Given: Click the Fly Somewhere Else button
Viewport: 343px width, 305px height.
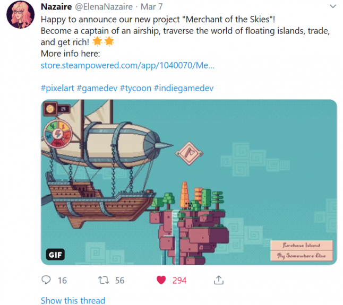Looking at the screenshot, I should point(302,256).
